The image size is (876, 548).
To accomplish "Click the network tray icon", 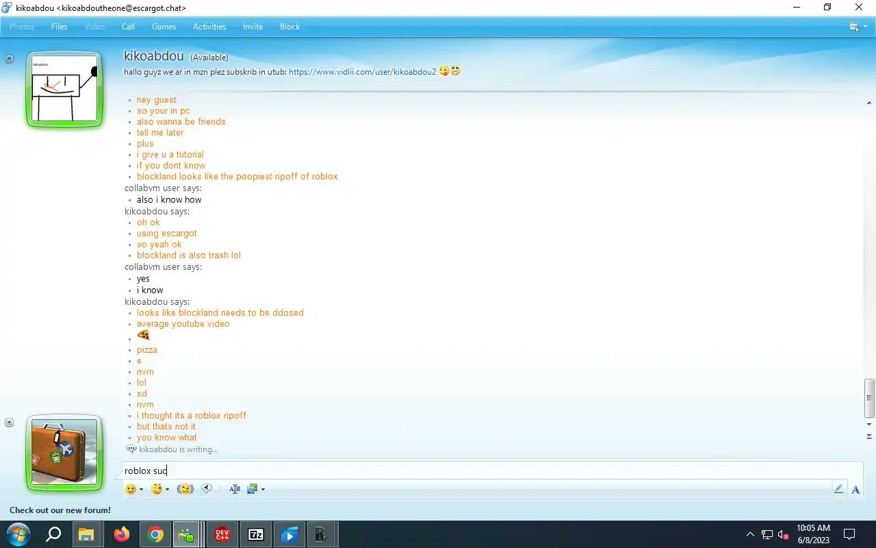I will [767, 535].
